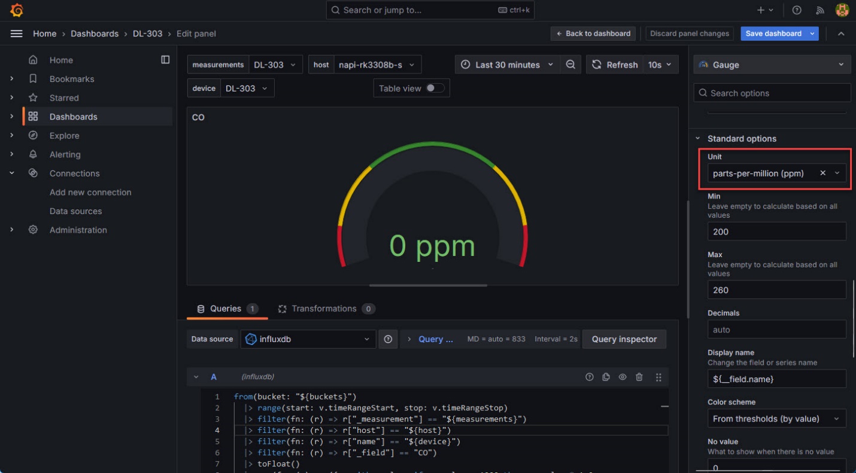Open the Grafana home logo icon
The width and height of the screenshot is (856, 473).
coord(16,10)
